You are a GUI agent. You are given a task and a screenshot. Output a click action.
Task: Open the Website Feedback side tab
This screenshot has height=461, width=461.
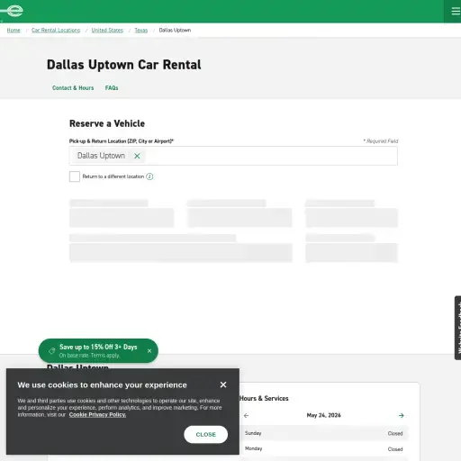tap(457, 328)
